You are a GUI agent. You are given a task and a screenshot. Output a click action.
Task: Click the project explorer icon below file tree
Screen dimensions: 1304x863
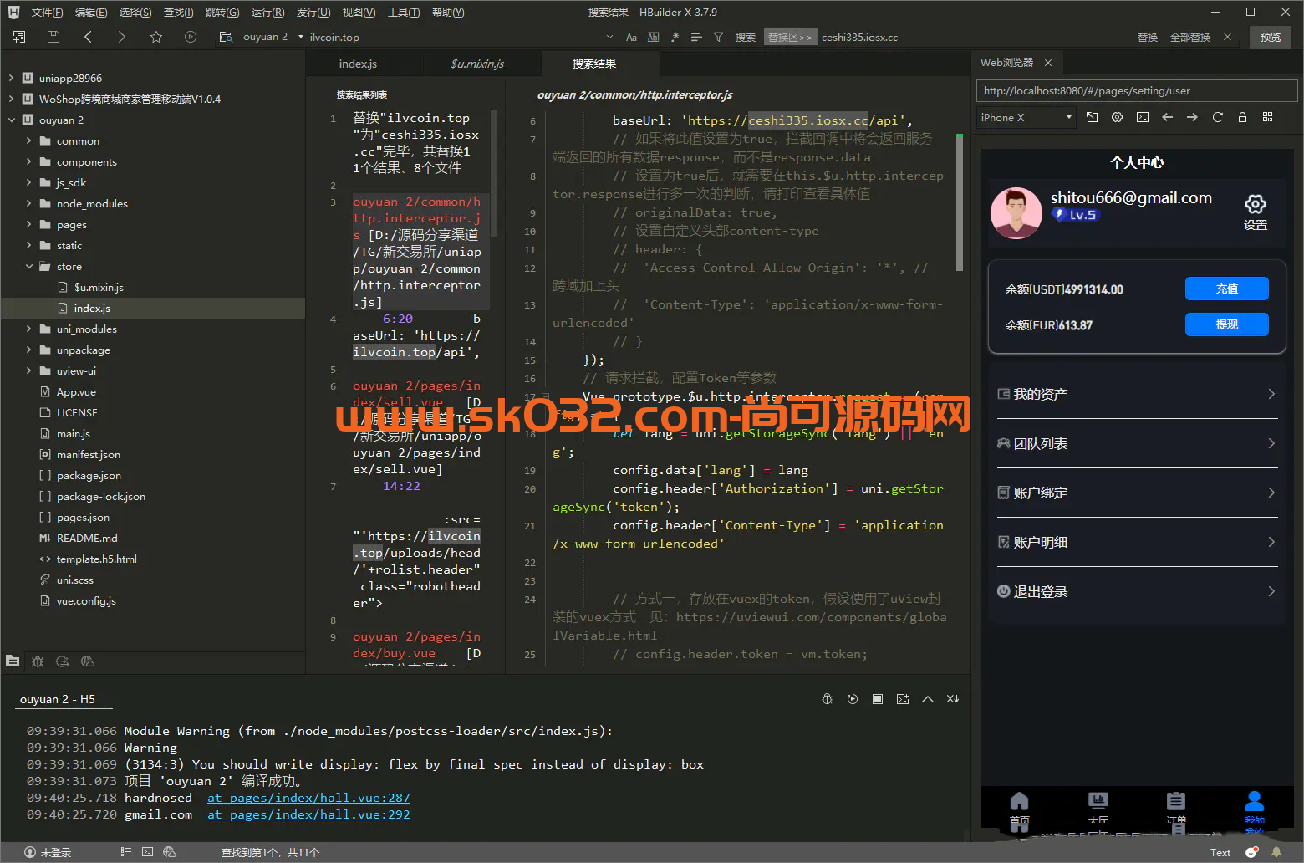click(x=13, y=661)
